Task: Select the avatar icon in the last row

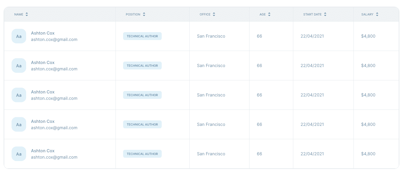Action: 19,154
